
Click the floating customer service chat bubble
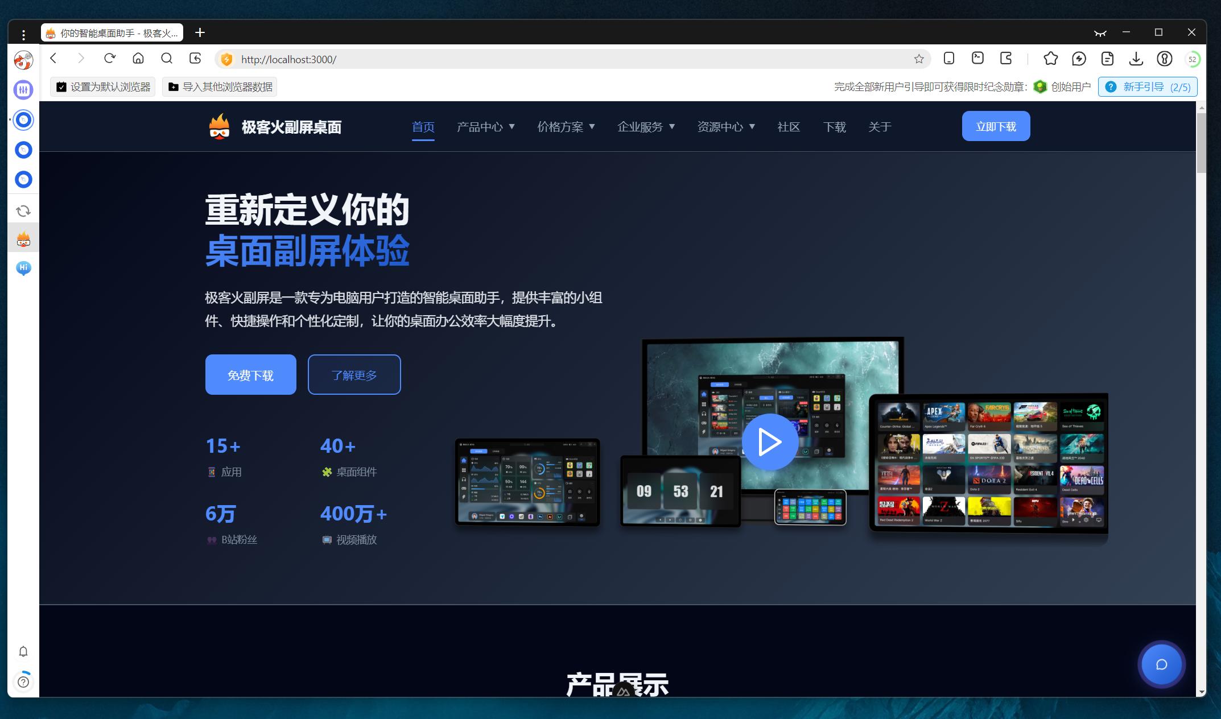click(1161, 664)
